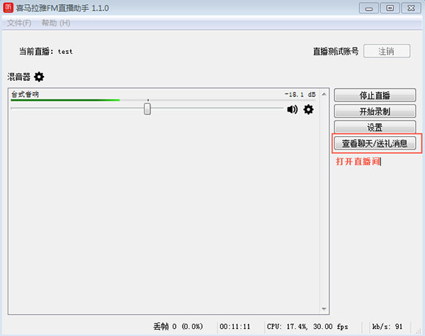Minimize the 直播助手 window
Screen dimensions: 425x336
point(368,8)
